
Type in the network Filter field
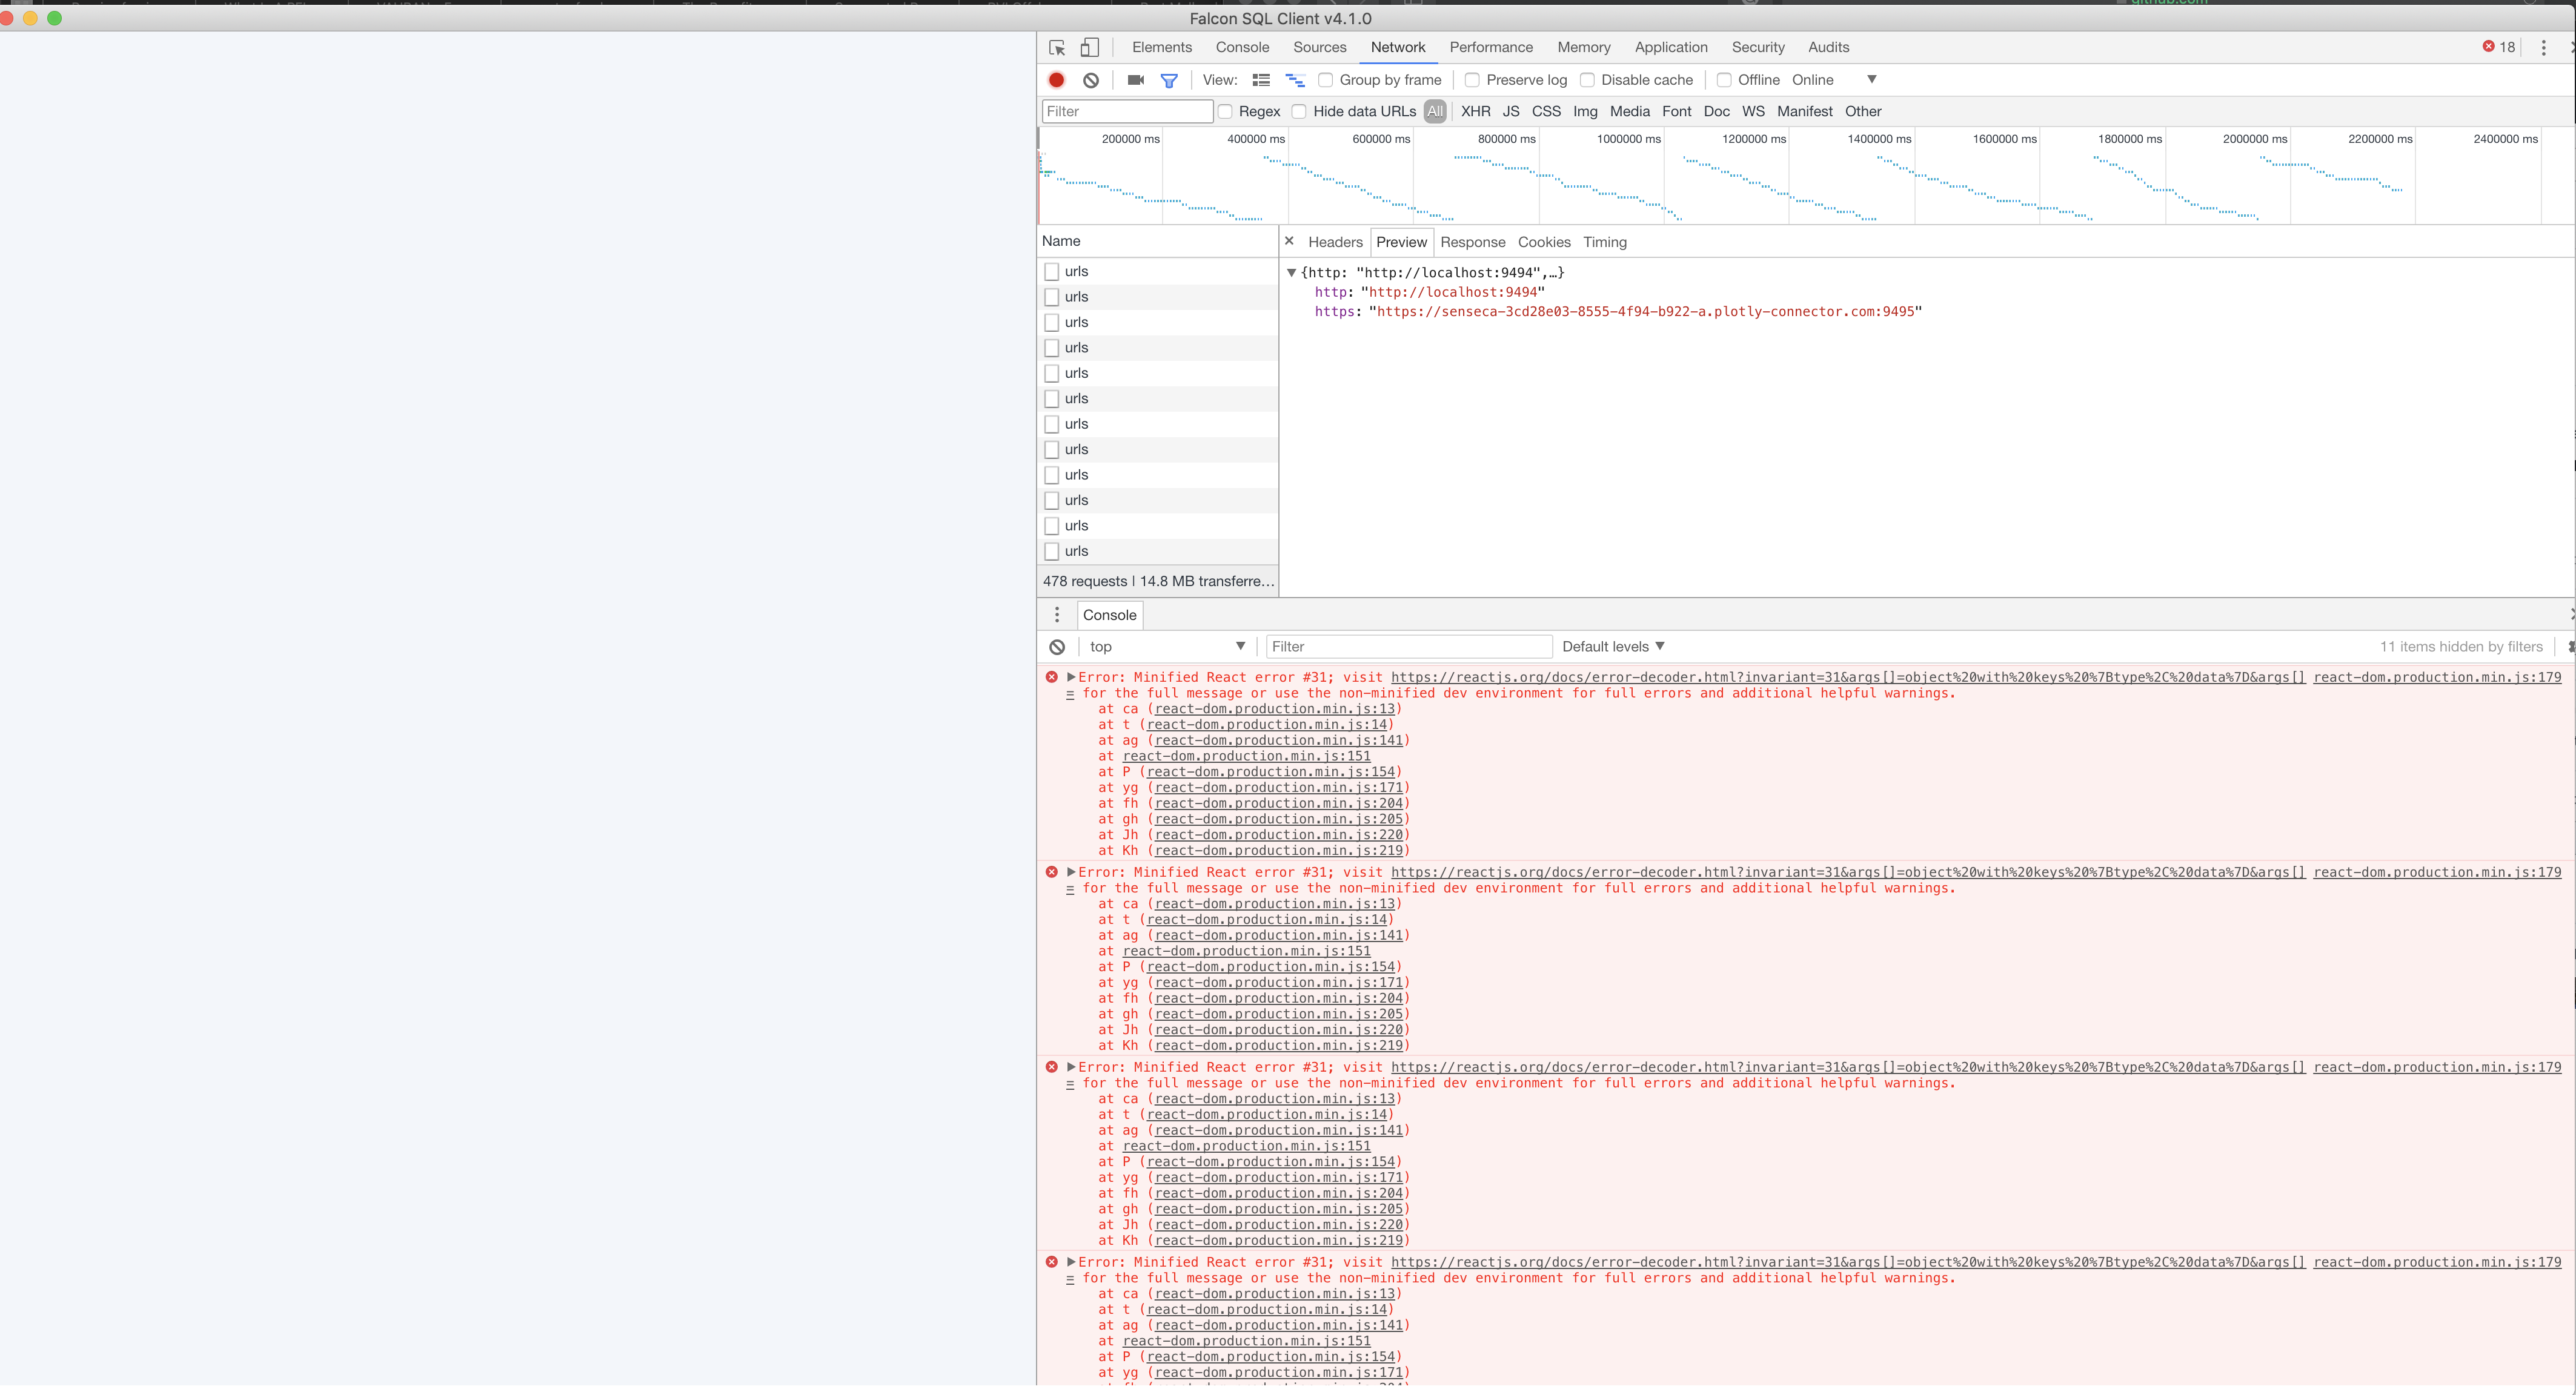(1127, 111)
